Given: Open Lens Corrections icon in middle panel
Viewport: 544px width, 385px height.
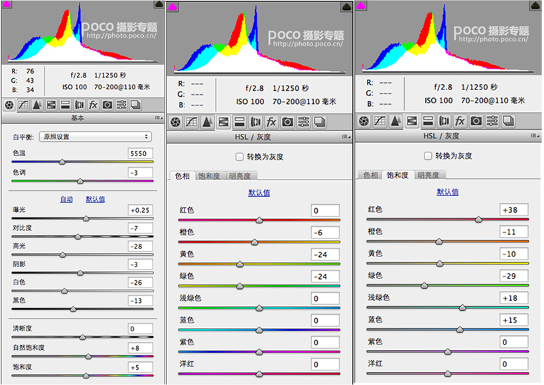Looking at the screenshot, I should [255, 122].
